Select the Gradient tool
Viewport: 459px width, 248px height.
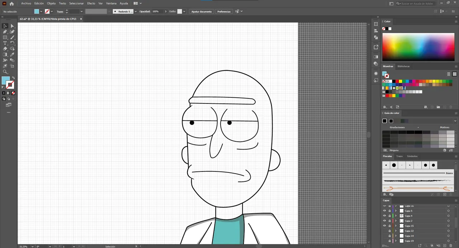[x=5, y=54]
